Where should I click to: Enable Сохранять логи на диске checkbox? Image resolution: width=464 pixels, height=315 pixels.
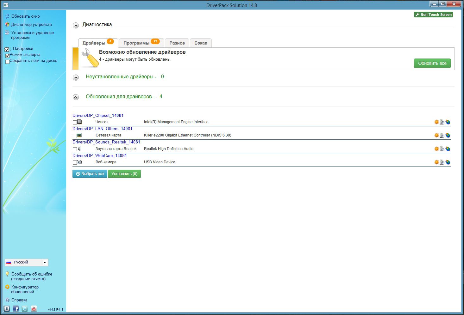pos(7,62)
